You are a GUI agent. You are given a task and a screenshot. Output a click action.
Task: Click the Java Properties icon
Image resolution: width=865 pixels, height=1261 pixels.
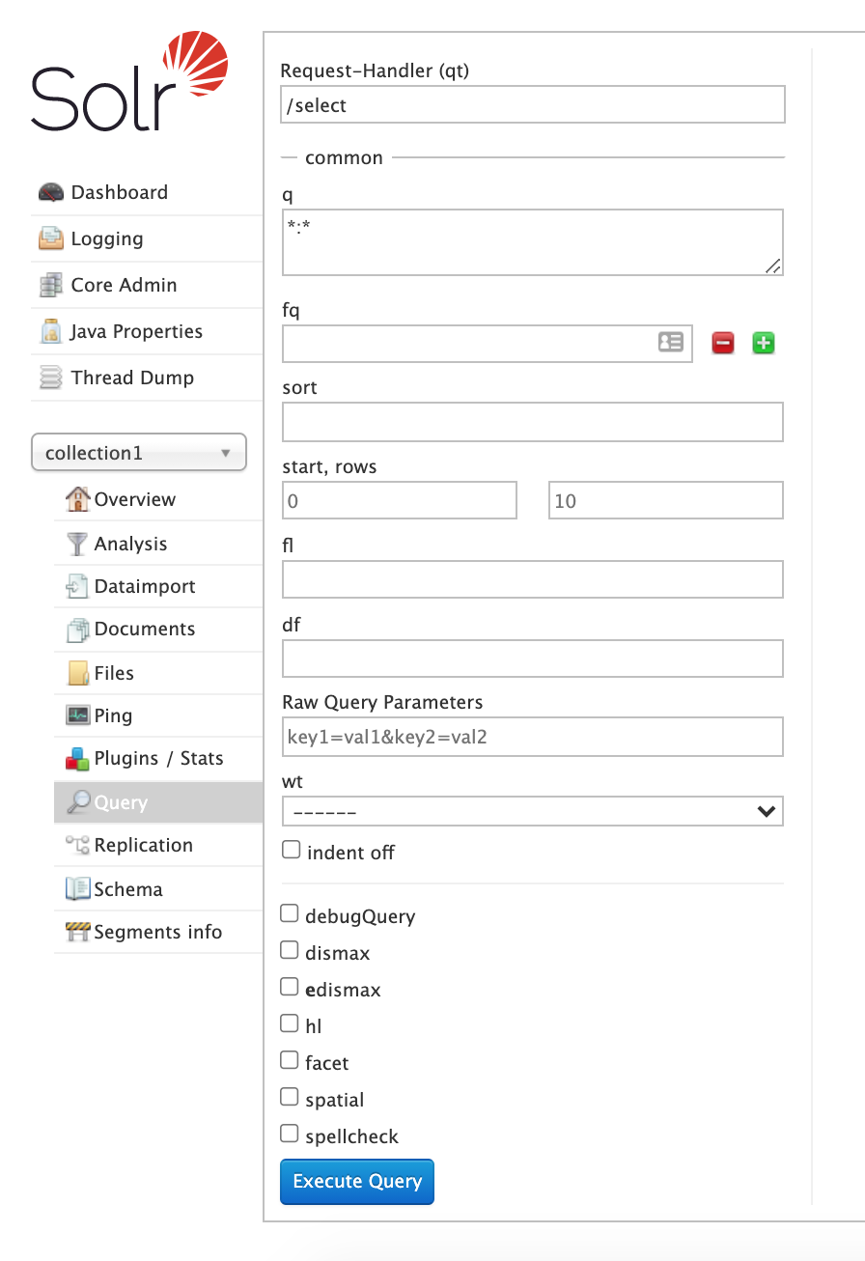(x=51, y=331)
